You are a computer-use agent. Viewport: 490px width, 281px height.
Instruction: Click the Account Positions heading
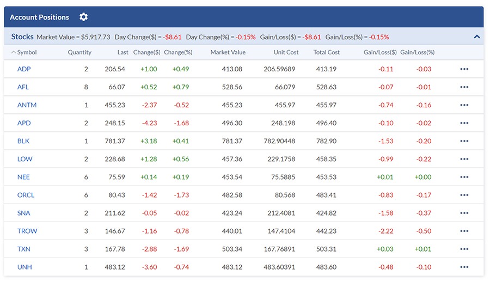(39, 17)
